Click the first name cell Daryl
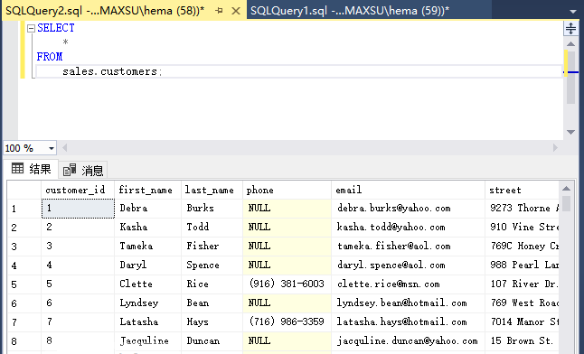584x354 pixels. pyautogui.click(x=148, y=265)
